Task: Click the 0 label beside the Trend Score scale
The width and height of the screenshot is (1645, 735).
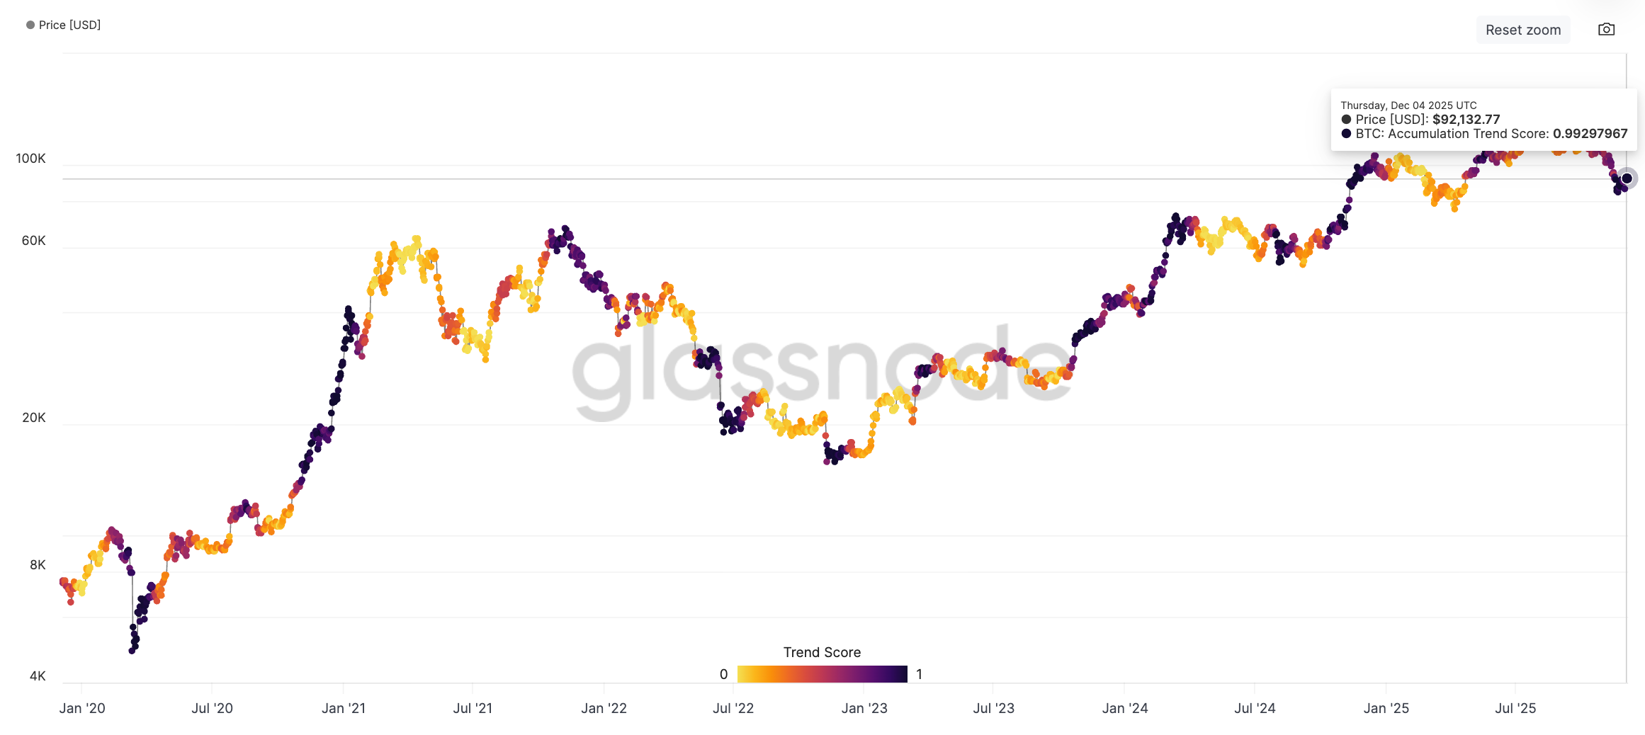Action: 724,673
